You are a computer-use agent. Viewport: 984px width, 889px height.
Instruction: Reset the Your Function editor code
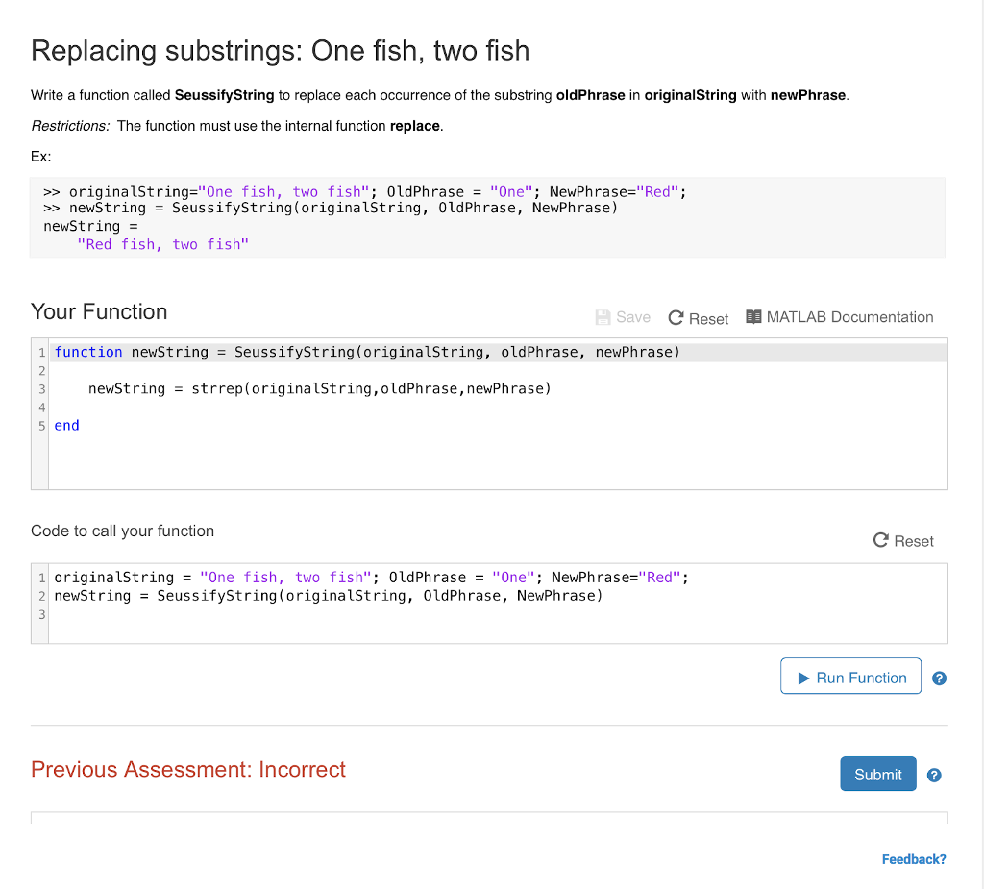pyautogui.click(x=698, y=318)
